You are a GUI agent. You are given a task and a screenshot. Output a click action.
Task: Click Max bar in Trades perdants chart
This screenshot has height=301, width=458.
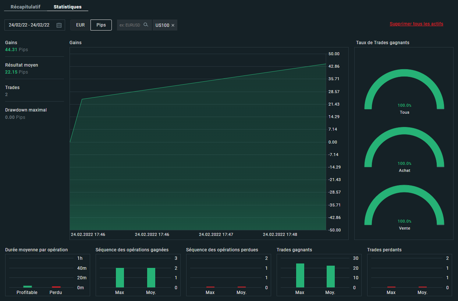(x=391, y=287)
